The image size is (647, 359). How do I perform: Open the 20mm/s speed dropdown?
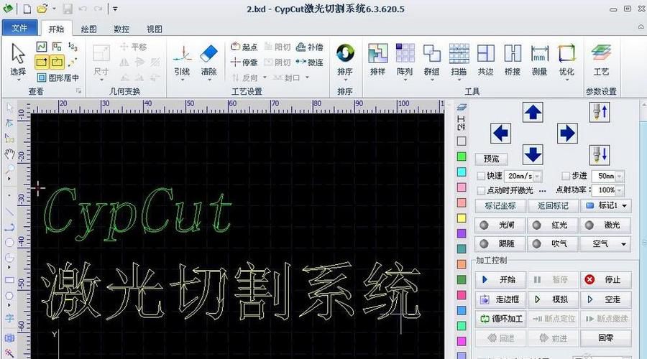coord(537,177)
